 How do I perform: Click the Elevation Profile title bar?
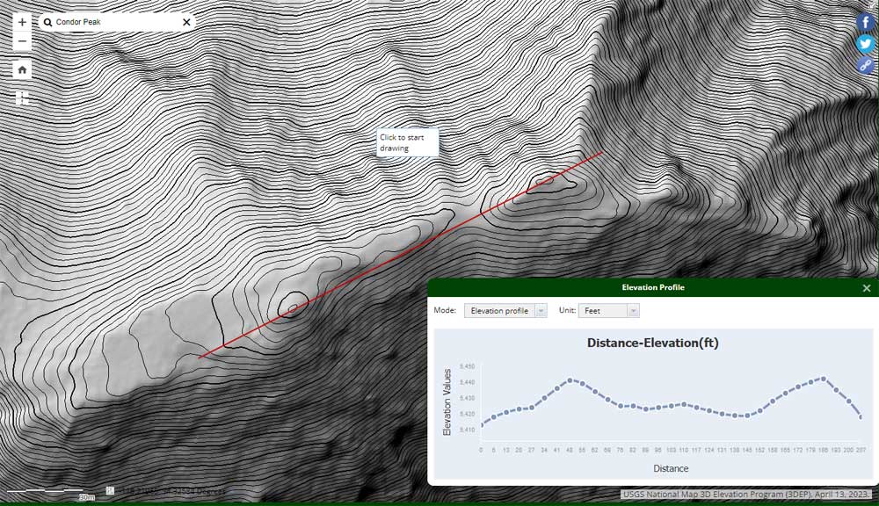(x=652, y=287)
